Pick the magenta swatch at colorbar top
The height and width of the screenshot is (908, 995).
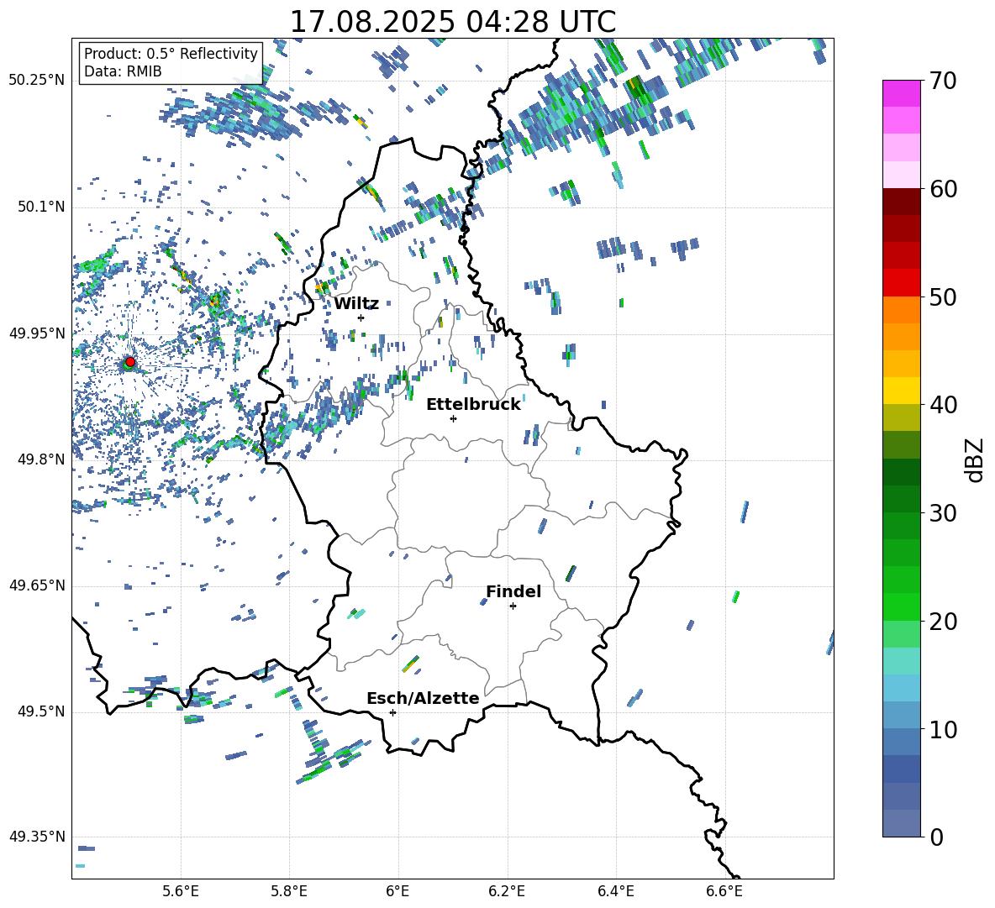click(901, 94)
